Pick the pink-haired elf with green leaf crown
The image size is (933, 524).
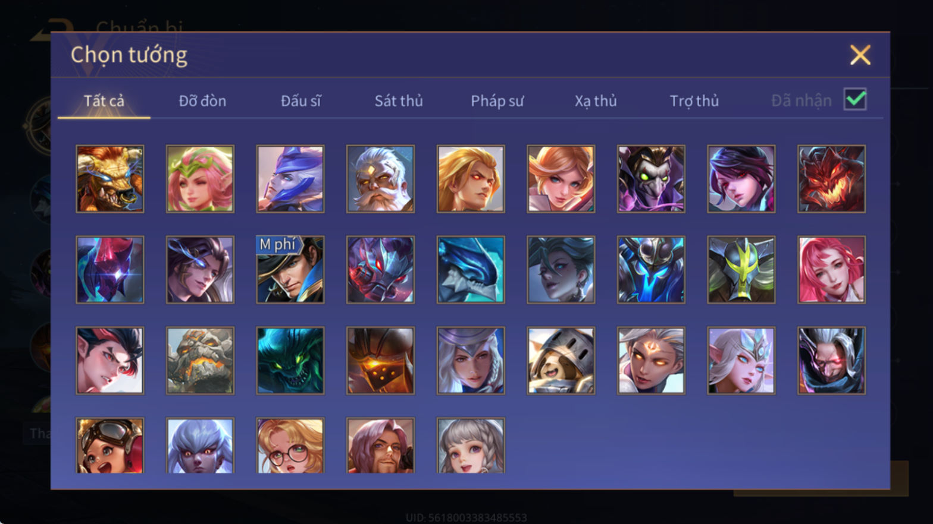coord(200,179)
